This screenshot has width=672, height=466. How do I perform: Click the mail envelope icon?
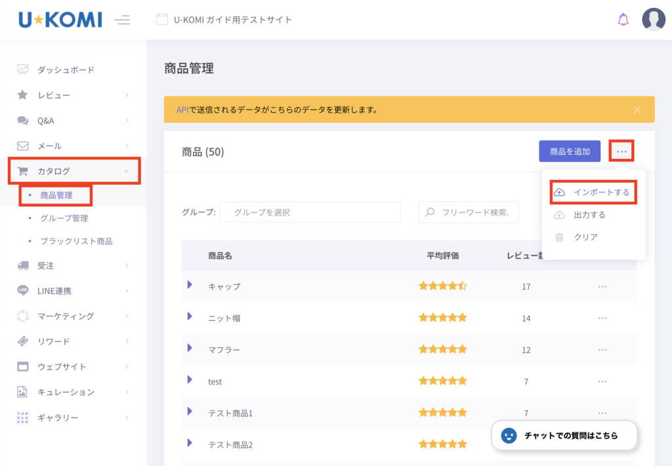(x=23, y=146)
